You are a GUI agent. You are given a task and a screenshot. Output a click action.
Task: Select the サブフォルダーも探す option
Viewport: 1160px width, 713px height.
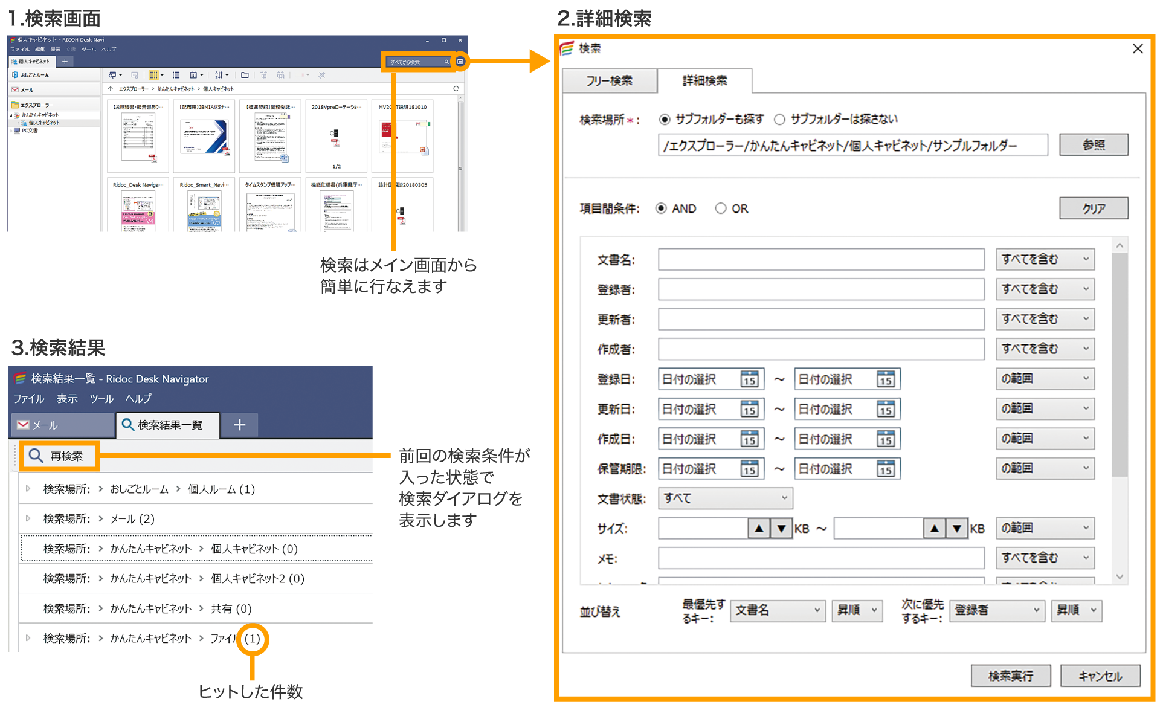[665, 119]
